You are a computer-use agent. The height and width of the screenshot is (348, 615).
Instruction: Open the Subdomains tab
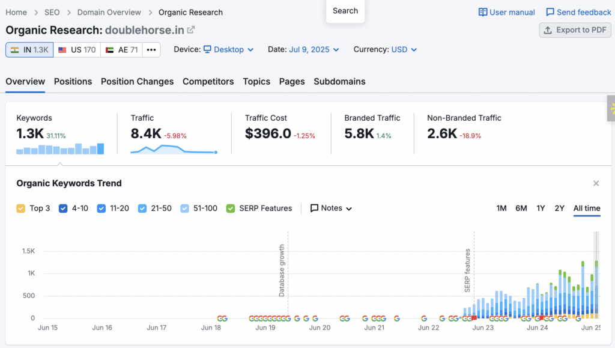[340, 81]
